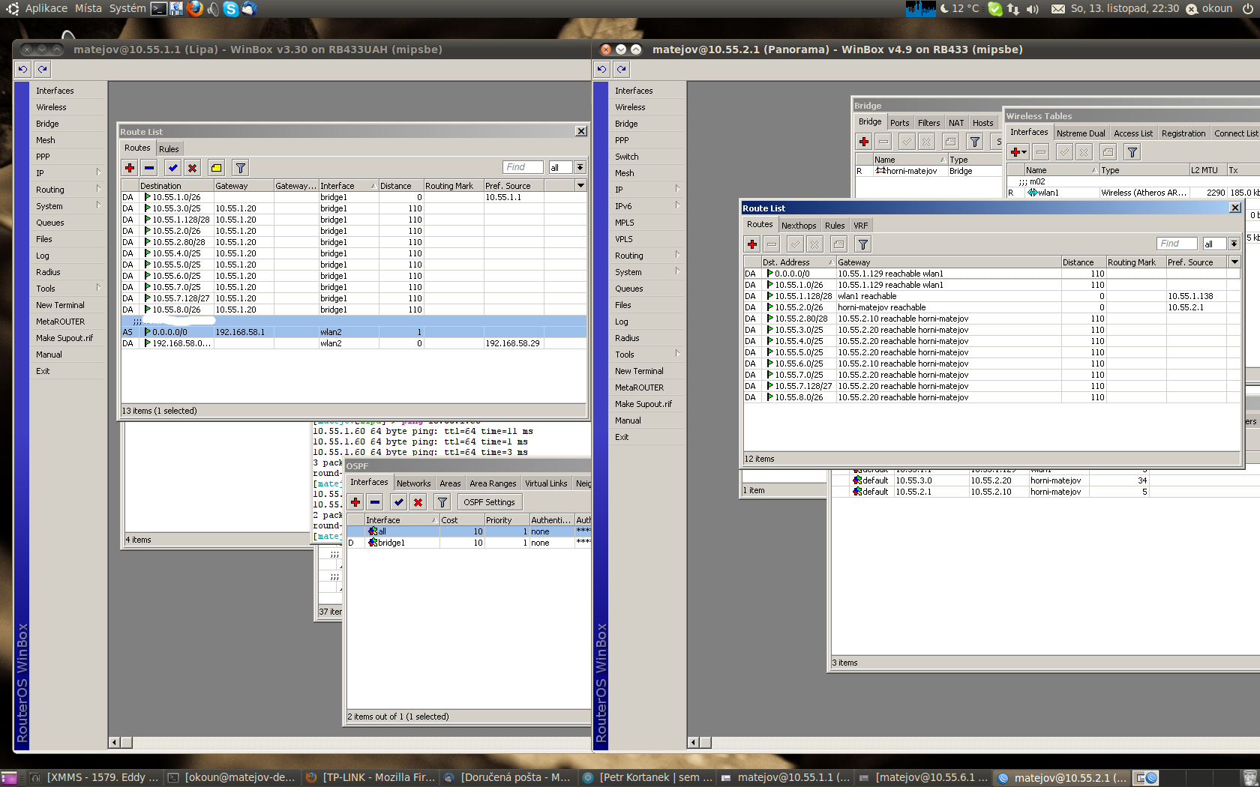Add a new route in Lipa Route List
The image size is (1260, 787).
[x=130, y=168]
